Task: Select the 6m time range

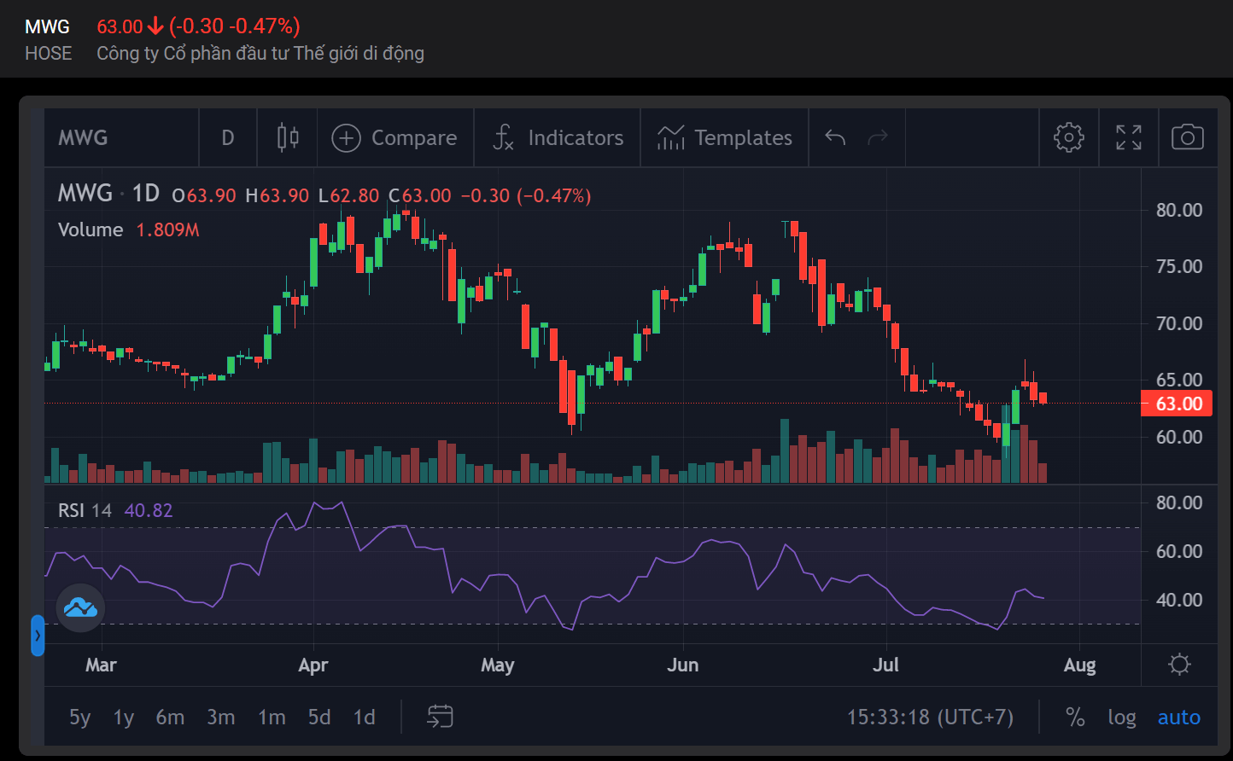Action: [x=170, y=717]
